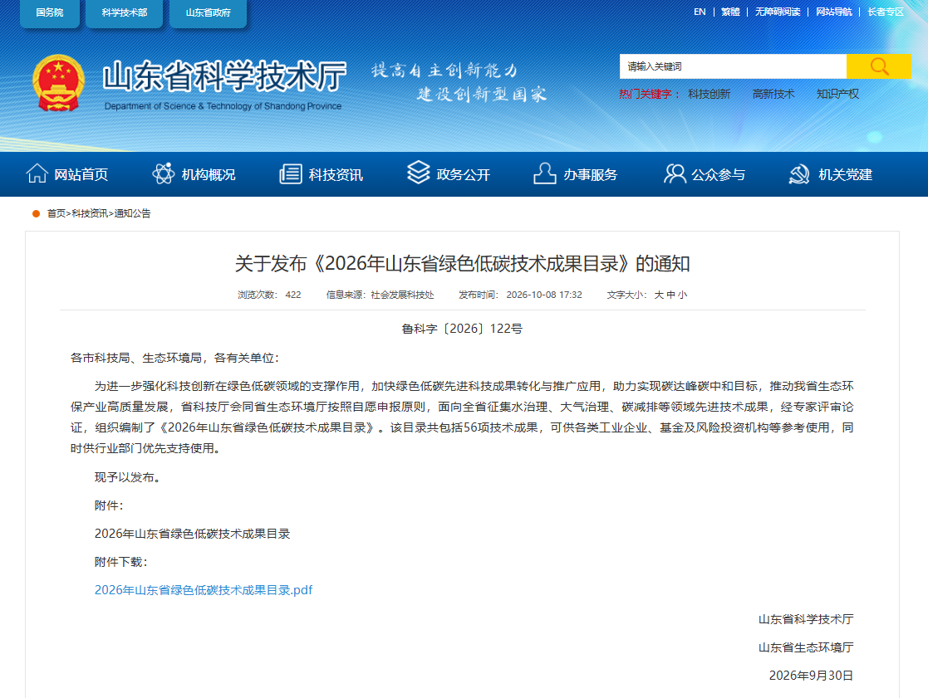Screen dimensions: 928x698
Task: Switch to the EN language link
Action: (700, 12)
